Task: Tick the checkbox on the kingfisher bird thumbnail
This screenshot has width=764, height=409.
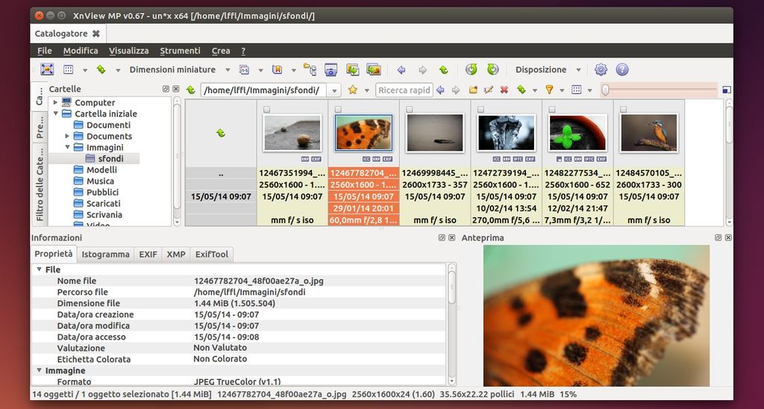Action: click(623, 110)
